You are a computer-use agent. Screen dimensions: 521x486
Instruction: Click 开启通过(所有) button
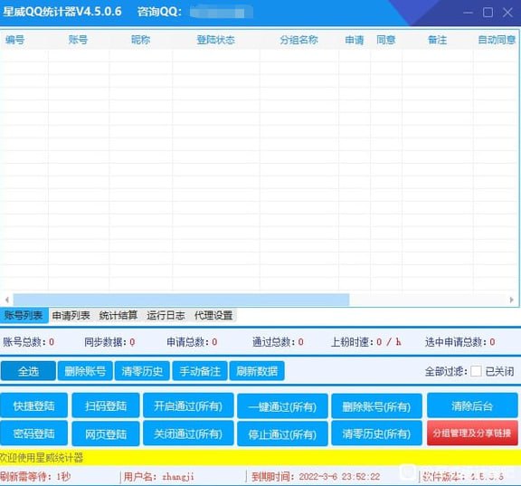click(x=188, y=405)
